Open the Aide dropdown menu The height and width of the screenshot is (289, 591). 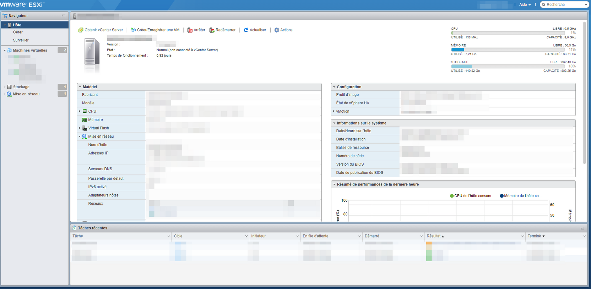525,5
